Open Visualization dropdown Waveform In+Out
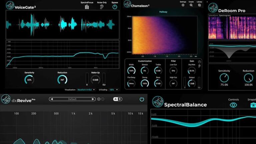Viewport: 256px width, 144px height. pos(86,90)
